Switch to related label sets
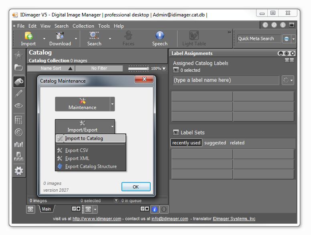This screenshot has height=235, width=311. [x=237, y=143]
